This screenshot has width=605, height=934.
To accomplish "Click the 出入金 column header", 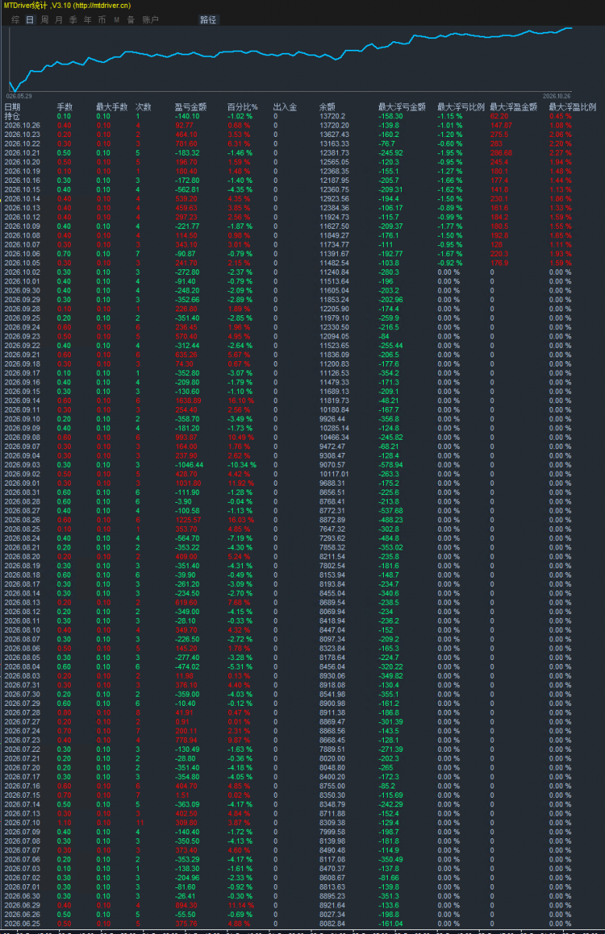I will click(285, 107).
